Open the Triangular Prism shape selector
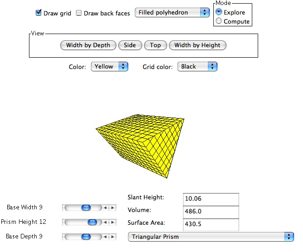Screen dimensions: 303x252 tap(211, 237)
